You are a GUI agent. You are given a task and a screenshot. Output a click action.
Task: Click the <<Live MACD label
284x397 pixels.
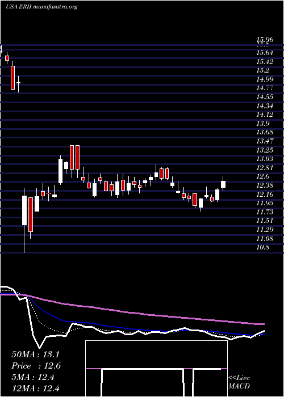[x=239, y=382]
